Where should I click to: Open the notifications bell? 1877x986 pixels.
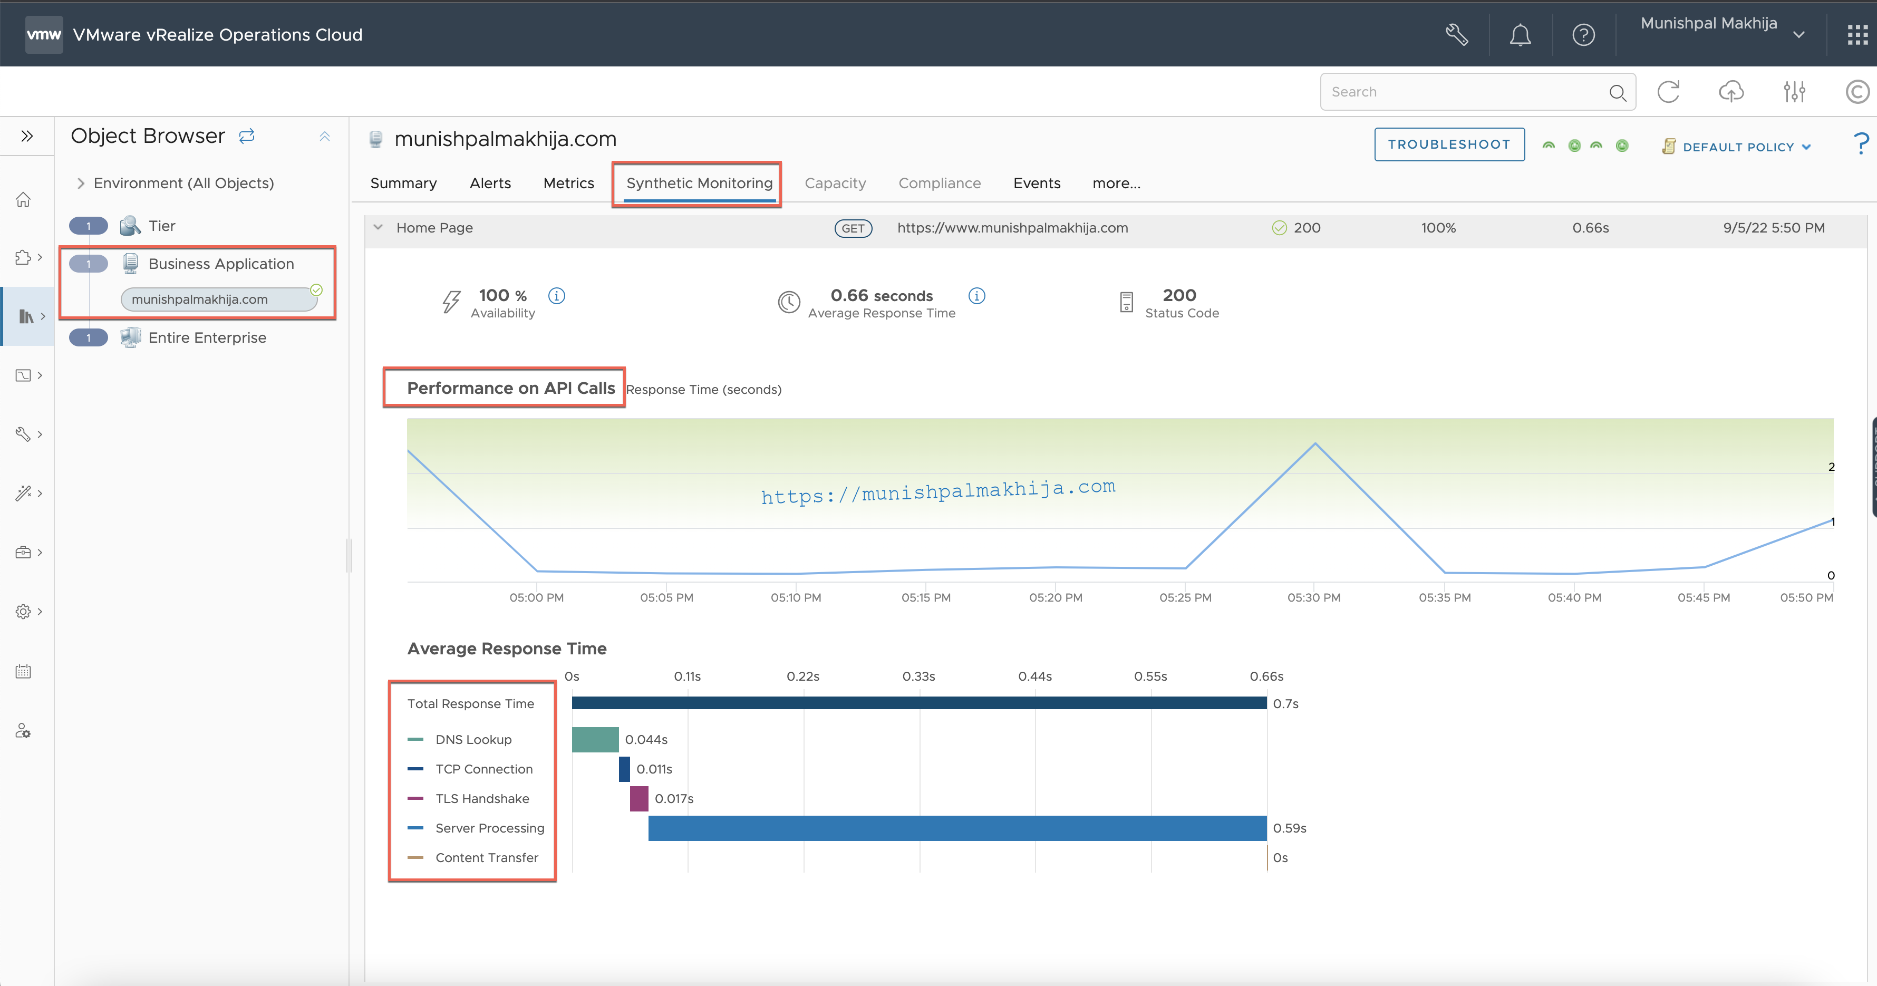1520,34
